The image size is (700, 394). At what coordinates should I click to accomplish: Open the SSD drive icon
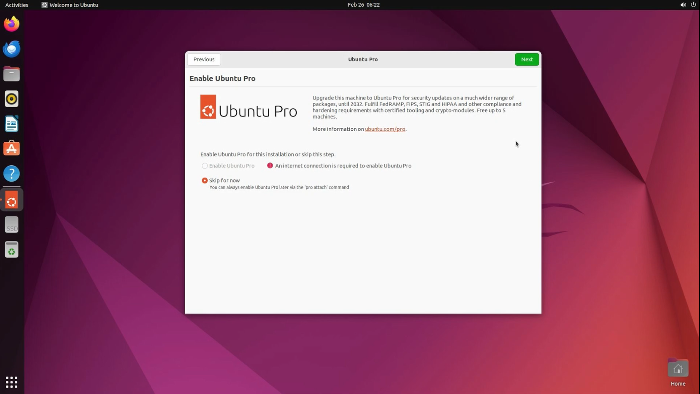(11, 225)
